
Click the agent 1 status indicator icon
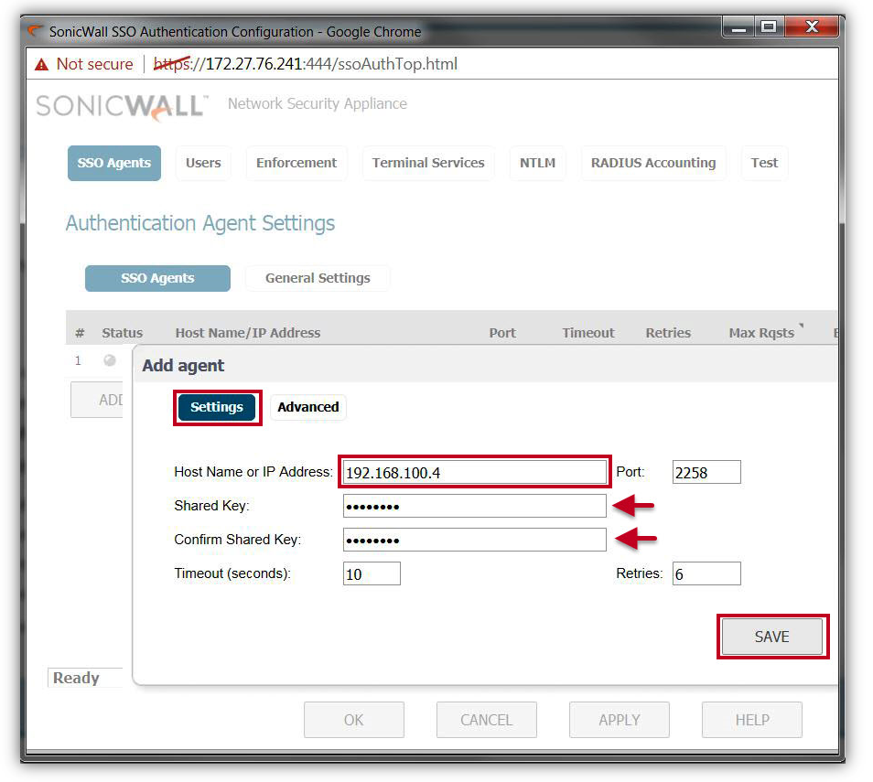coord(110,360)
